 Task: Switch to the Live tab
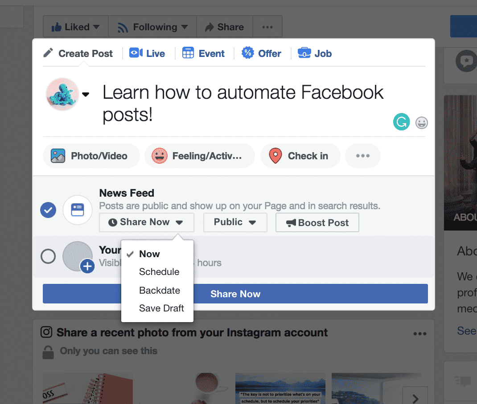point(147,54)
